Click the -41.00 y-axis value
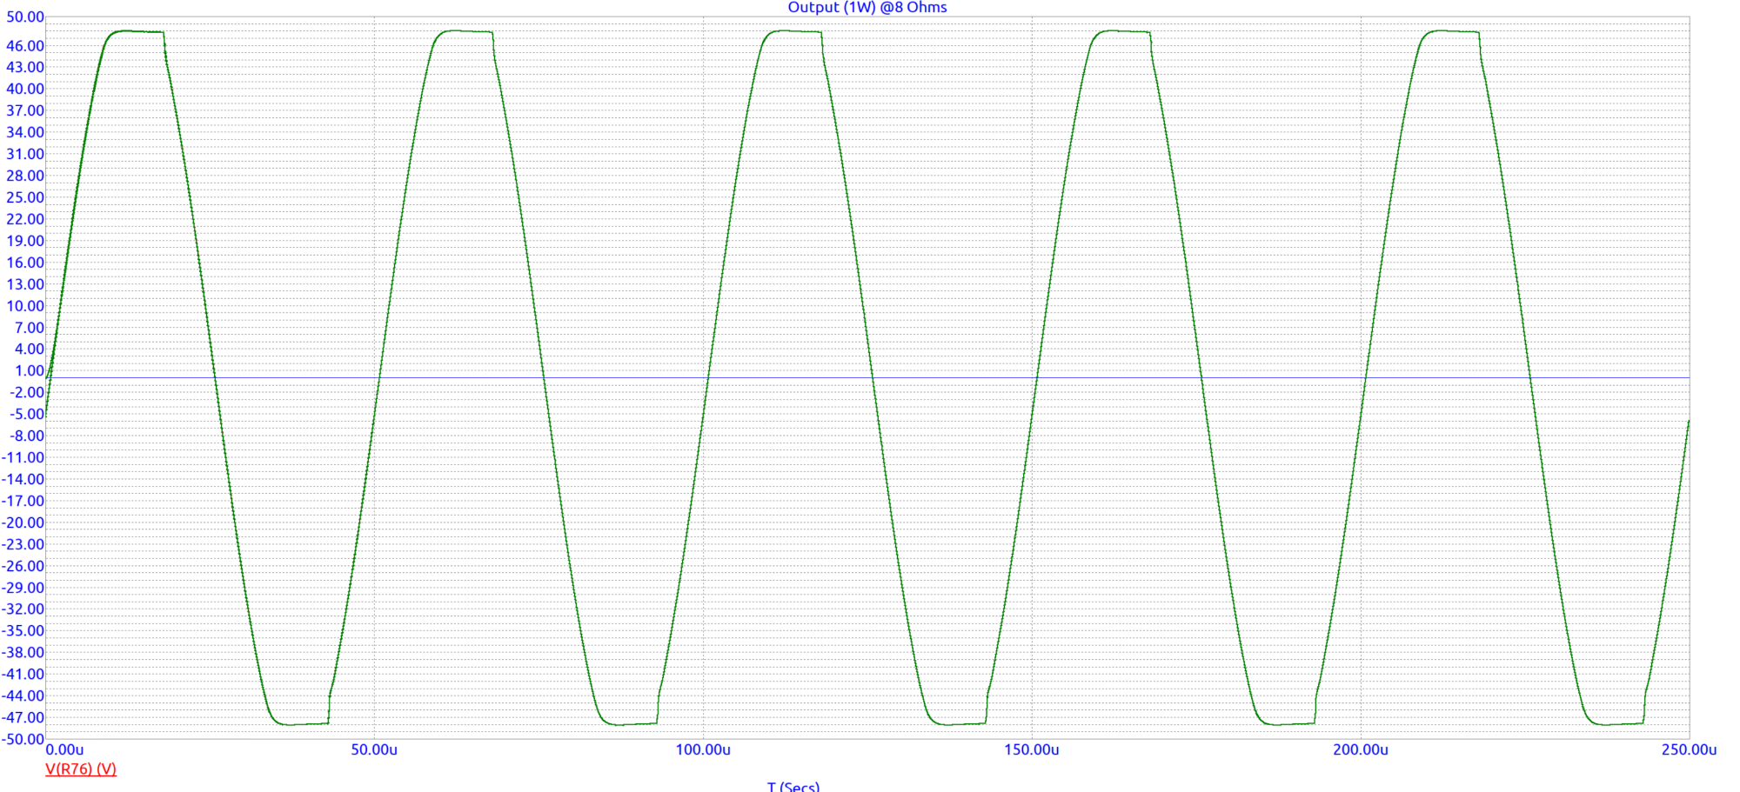 click(23, 674)
